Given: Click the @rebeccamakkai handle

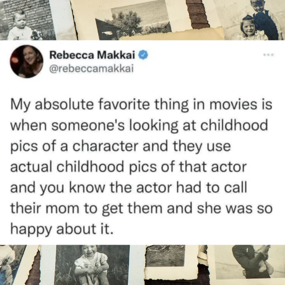Looking at the screenshot, I should click(x=91, y=69).
